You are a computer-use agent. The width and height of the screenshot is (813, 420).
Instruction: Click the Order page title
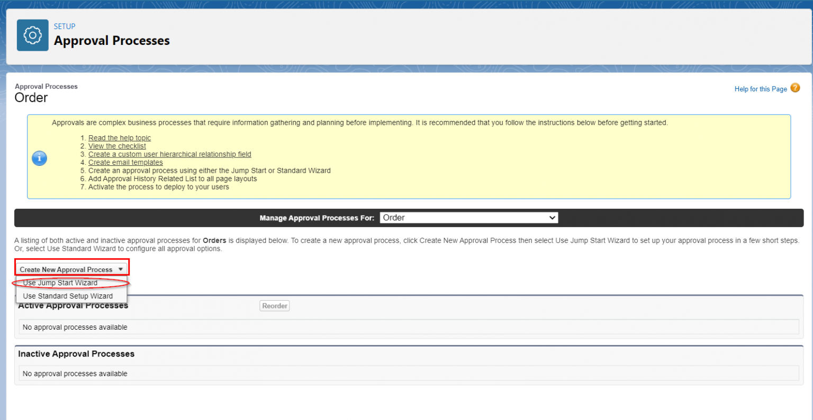(x=31, y=97)
